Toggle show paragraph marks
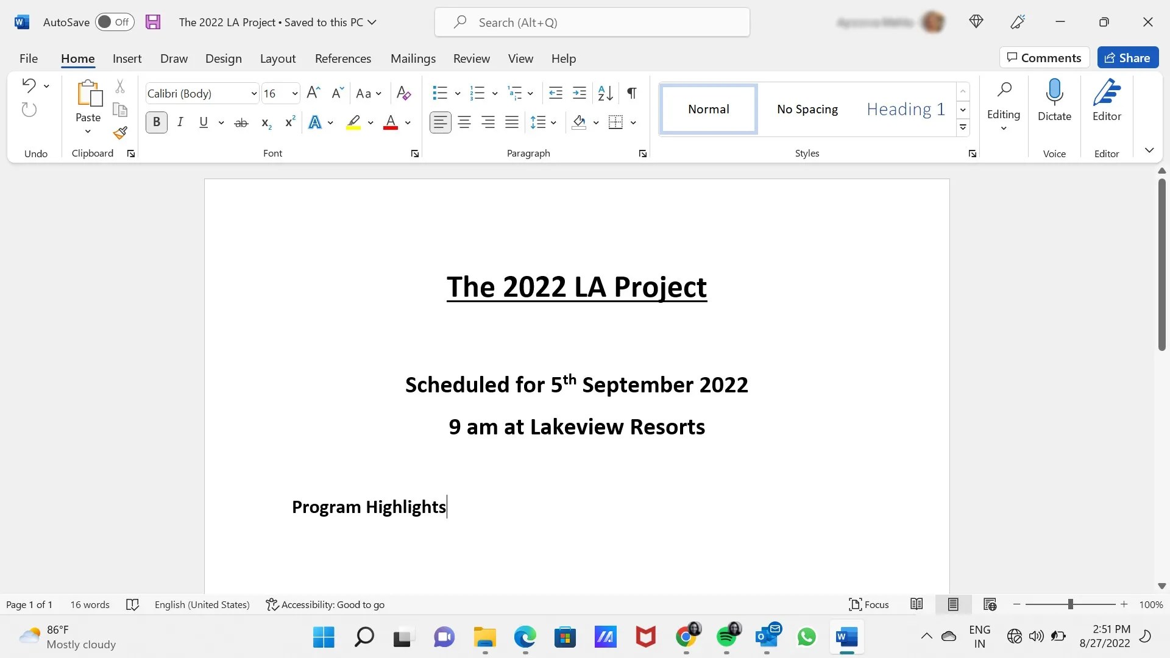Image resolution: width=1170 pixels, height=658 pixels. [x=631, y=93]
